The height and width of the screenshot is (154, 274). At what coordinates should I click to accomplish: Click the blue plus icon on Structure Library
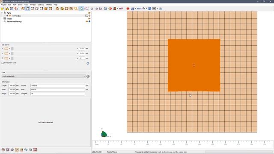pyautogui.click(x=89, y=21)
